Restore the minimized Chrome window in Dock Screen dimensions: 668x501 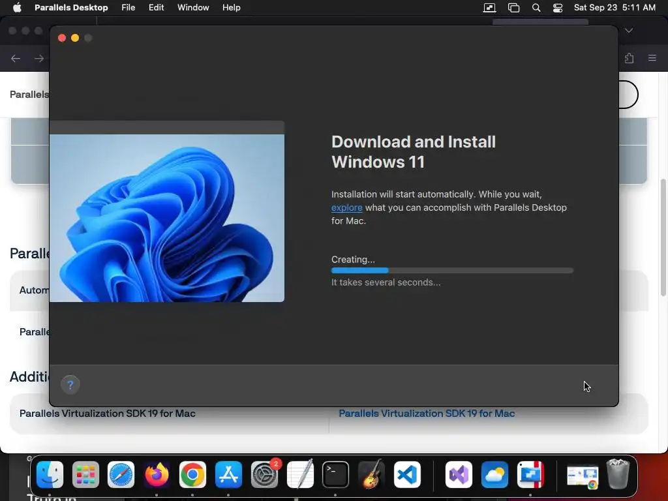[583, 476]
